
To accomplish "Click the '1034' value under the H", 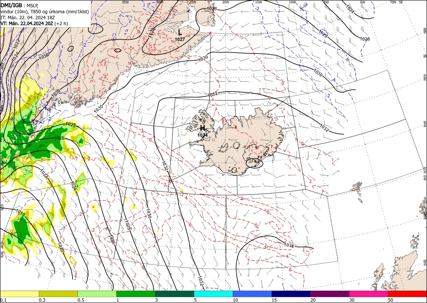I will pyautogui.click(x=202, y=135).
